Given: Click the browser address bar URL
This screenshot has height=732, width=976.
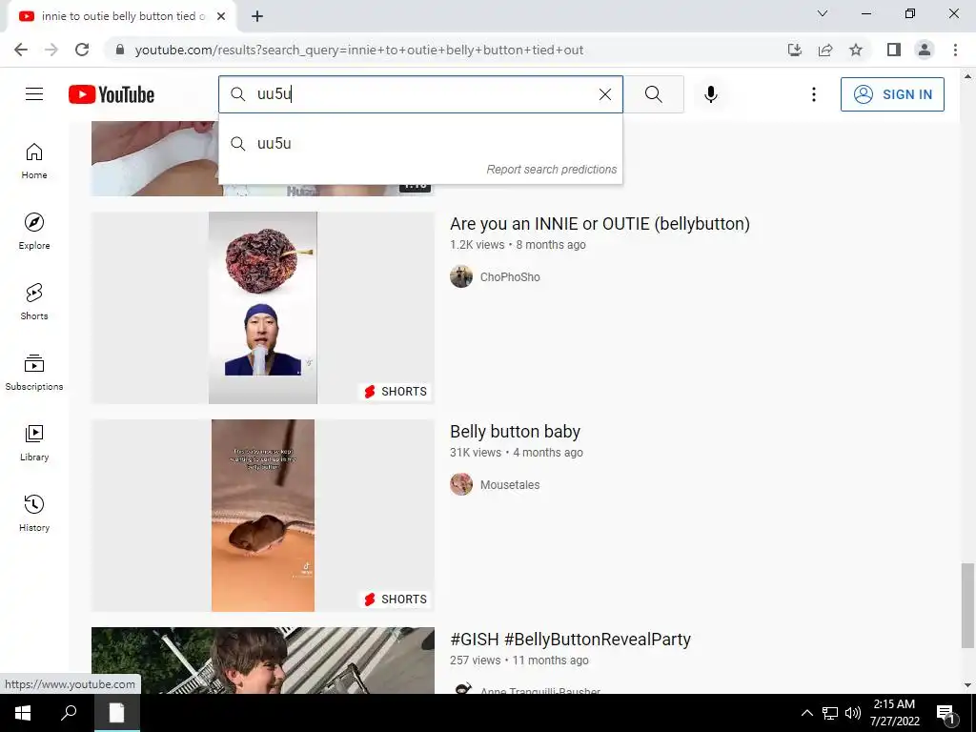Looking at the screenshot, I should click(359, 50).
